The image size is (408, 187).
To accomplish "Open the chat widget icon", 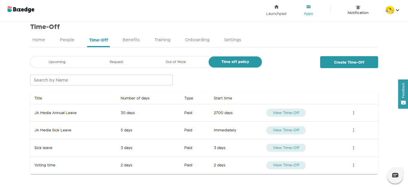I will [395, 175].
